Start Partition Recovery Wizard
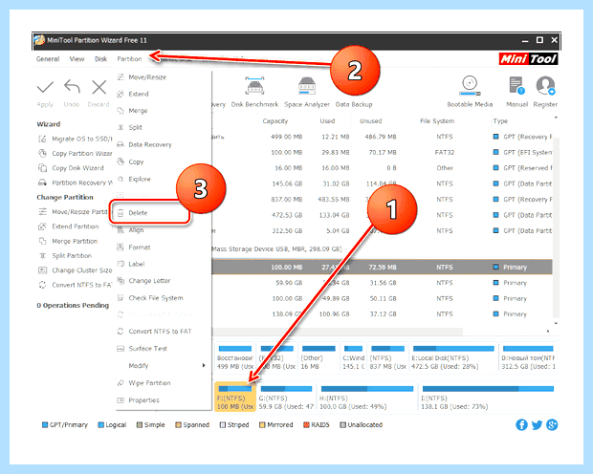The width and height of the screenshot is (593, 474). point(75,183)
